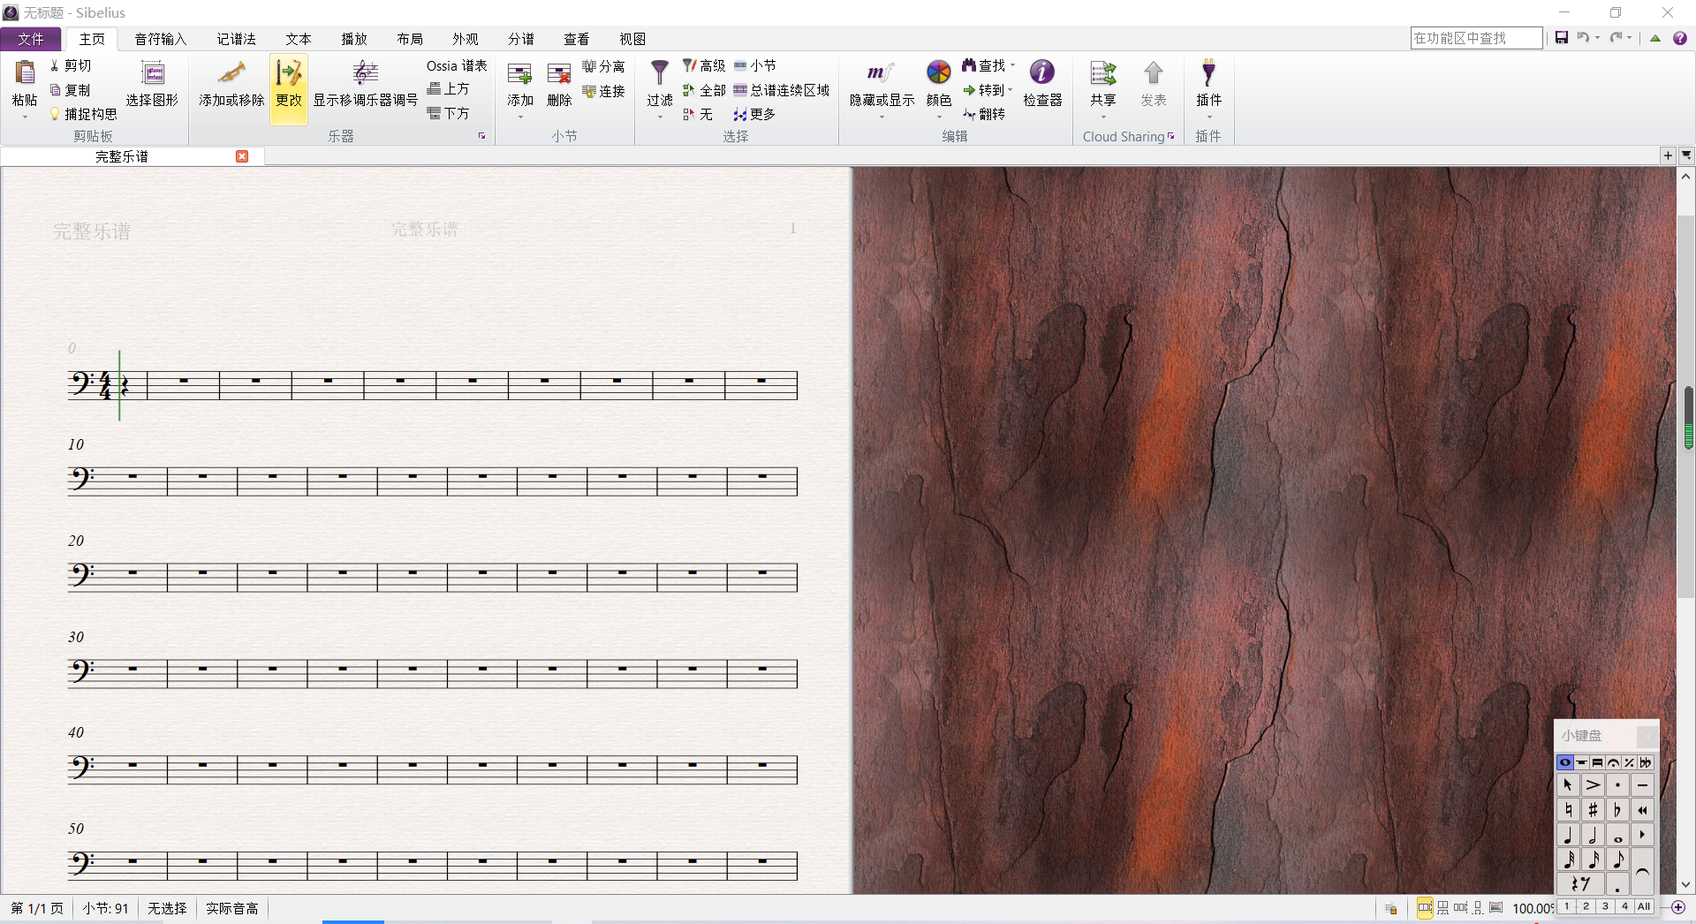Click Add or Remove instruments (添加或移除)

pyautogui.click(x=231, y=84)
